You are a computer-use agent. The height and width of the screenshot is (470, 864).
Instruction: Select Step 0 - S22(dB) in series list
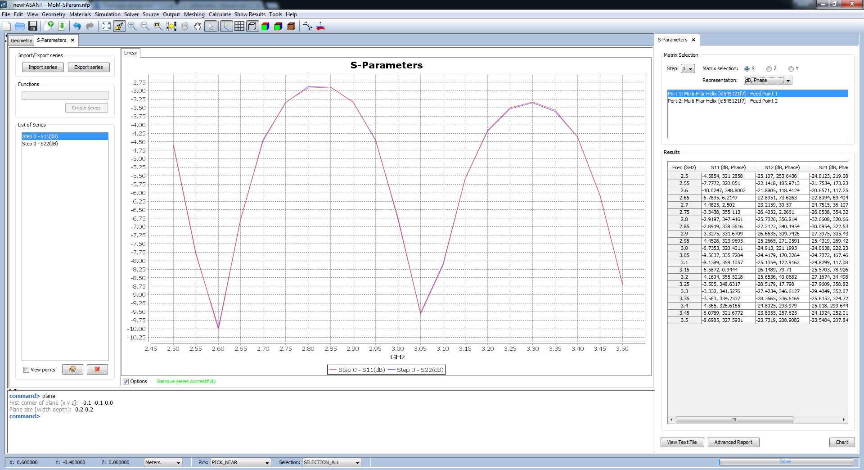point(40,144)
